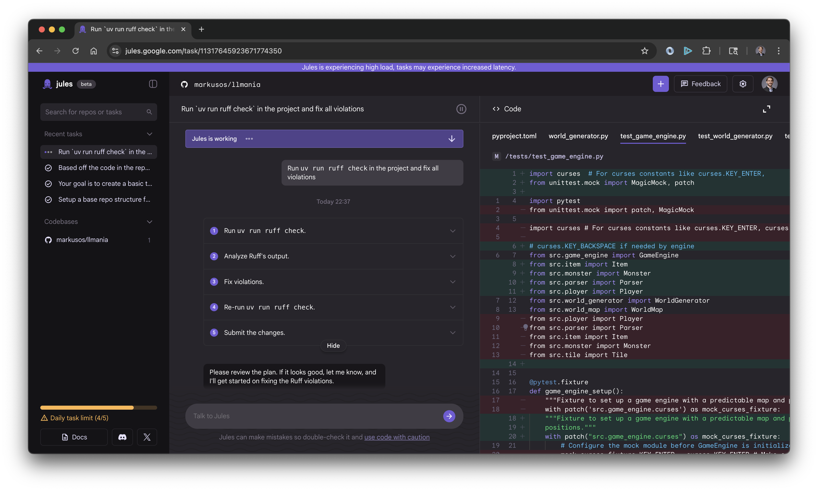818x491 pixels.
Task: Jump down via arrow in Jules is working bar
Action: pyautogui.click(x=452, y=139)
